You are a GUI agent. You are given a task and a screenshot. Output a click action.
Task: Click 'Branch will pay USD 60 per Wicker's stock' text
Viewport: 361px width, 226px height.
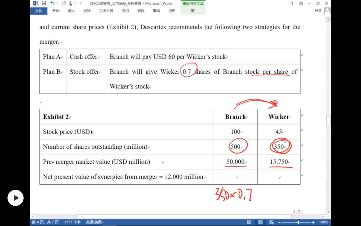168,57
